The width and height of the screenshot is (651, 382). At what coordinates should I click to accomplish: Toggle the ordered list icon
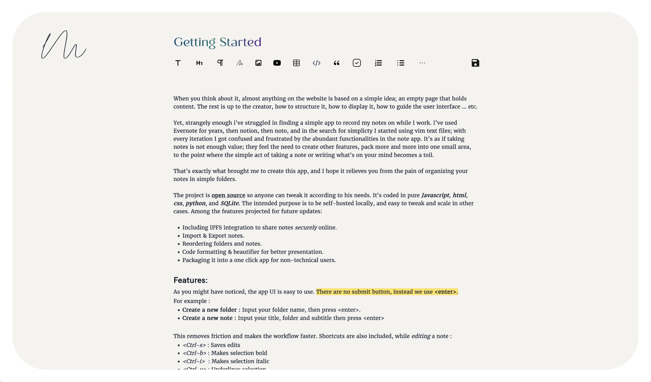[x=378, y=63]
